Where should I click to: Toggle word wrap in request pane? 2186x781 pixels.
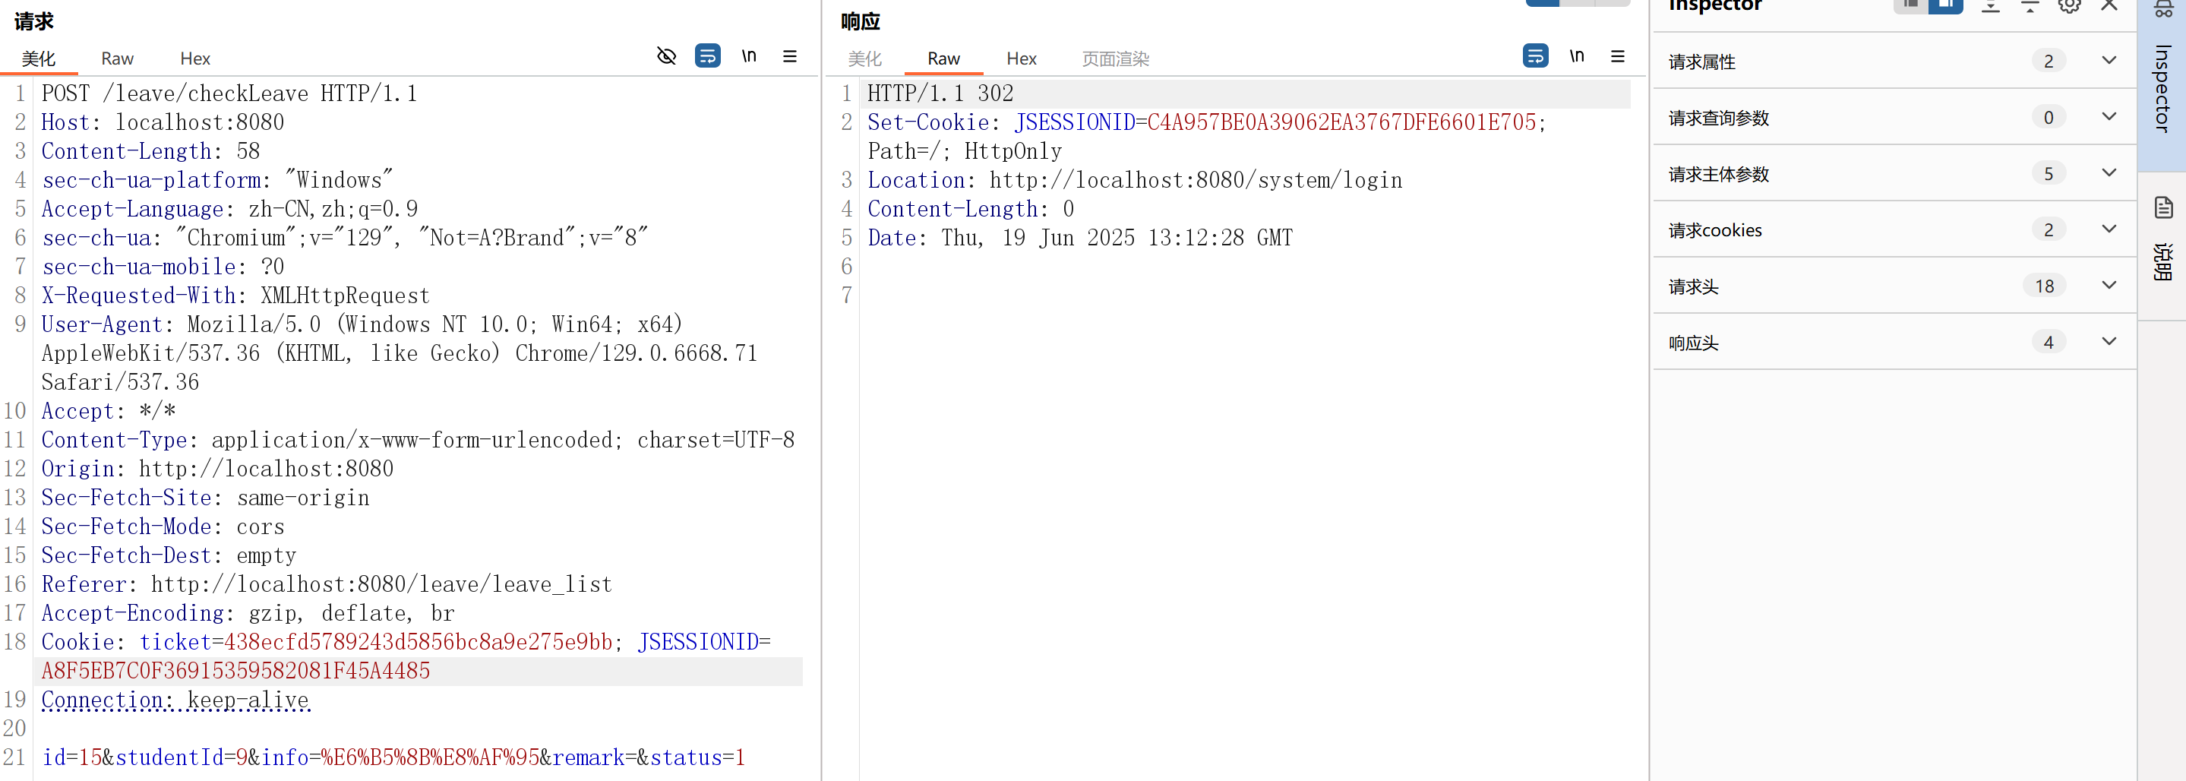click(707, 56)
